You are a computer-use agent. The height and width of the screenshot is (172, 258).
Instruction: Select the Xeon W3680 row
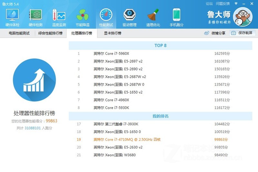[x=160, y=155]
